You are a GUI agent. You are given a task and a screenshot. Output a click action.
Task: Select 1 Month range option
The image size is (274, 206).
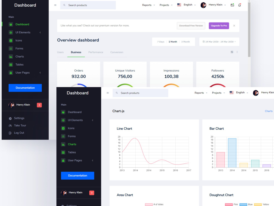(173, 42)
